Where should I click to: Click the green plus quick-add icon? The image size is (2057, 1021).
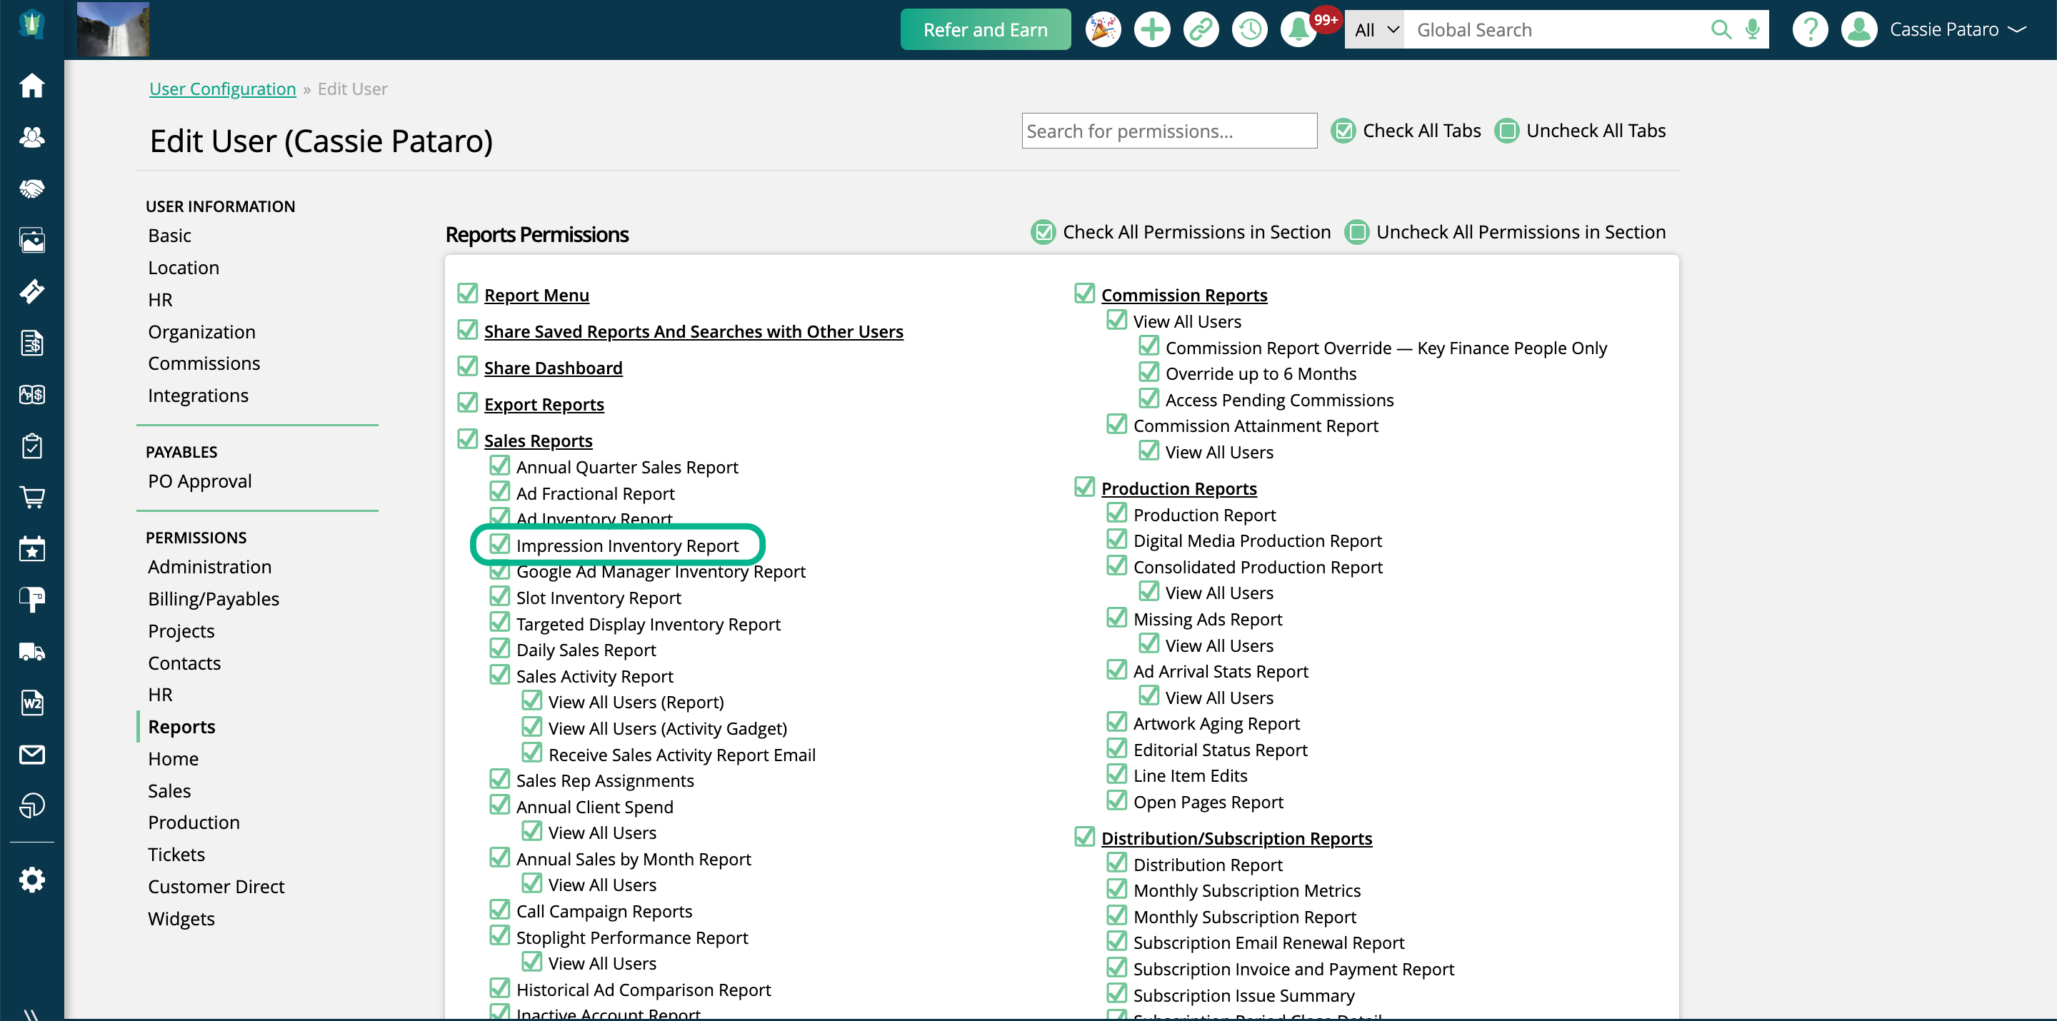(x=1151, y=30)
